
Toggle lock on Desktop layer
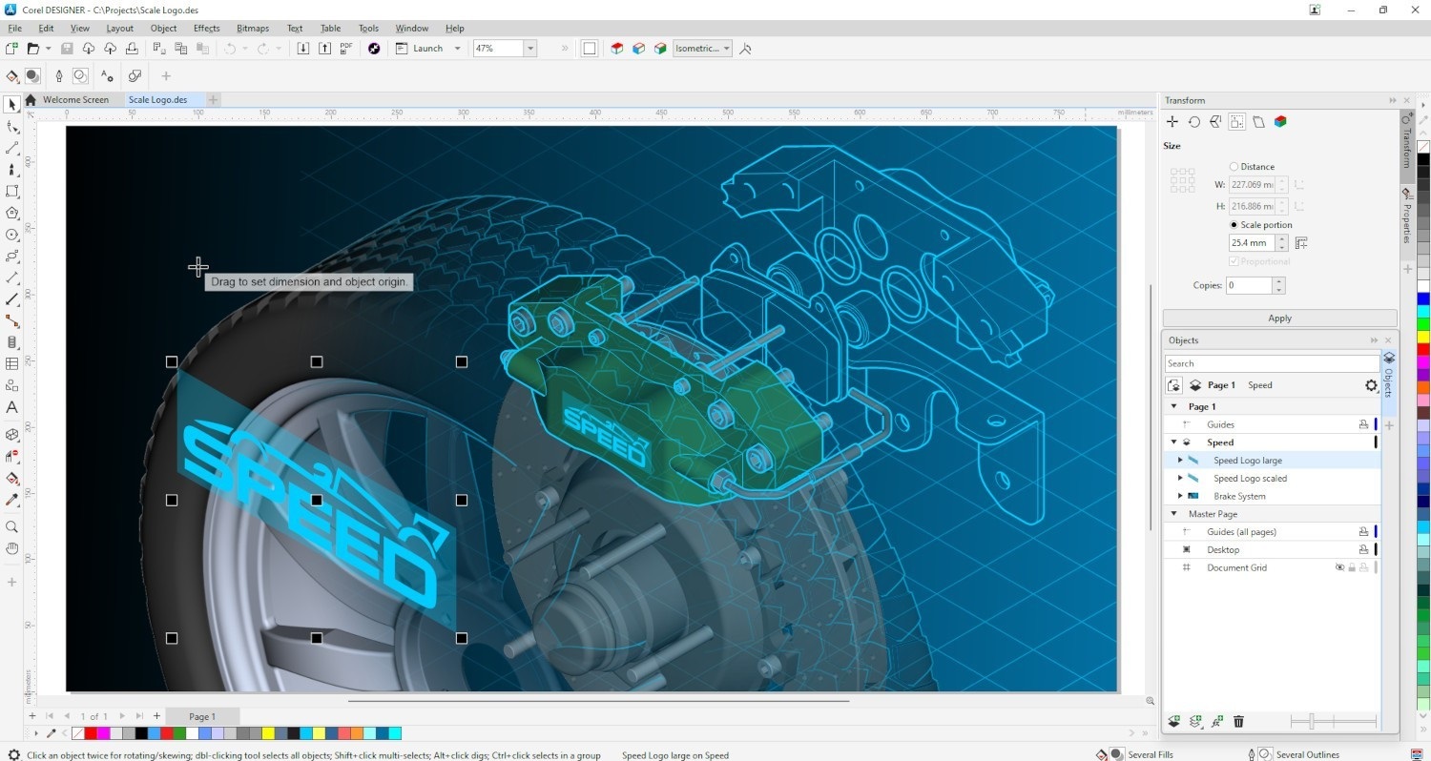click(1364, 549)
